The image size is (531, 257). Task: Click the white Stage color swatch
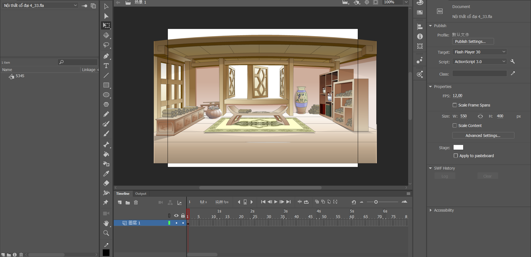click(x=458, y=147)
